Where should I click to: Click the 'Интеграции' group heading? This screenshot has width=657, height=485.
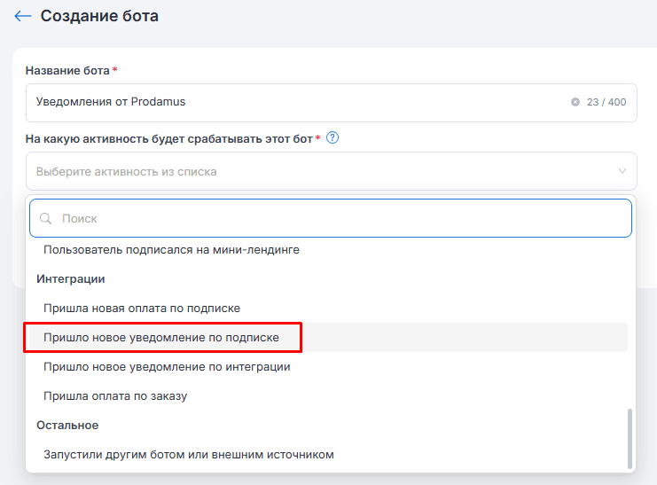click(70, 279)
